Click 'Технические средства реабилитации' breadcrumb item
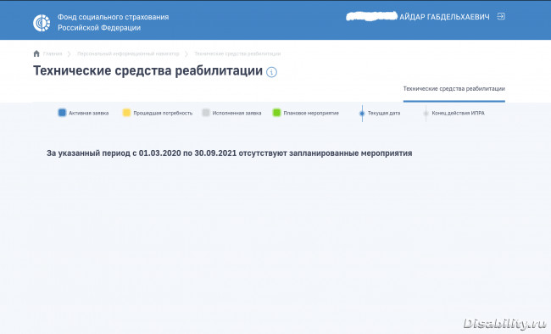This screenshot has width=551, height=334. point(237,53)
